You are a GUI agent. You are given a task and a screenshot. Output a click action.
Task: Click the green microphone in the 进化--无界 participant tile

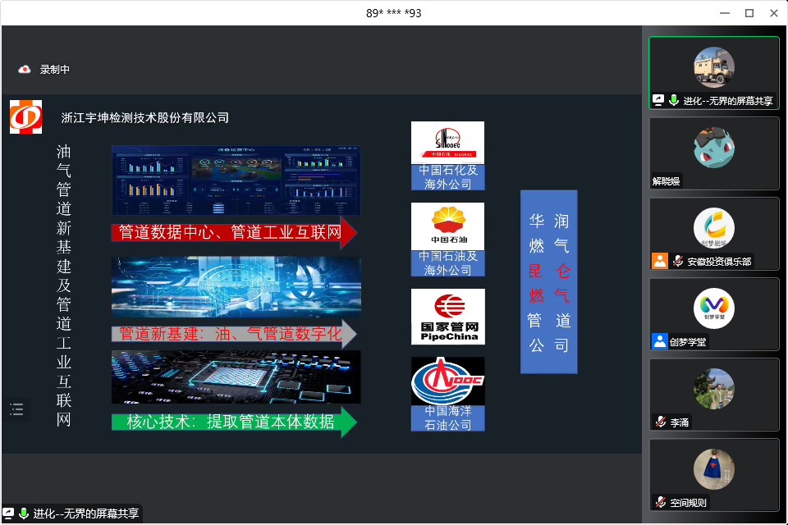[674, 100]
